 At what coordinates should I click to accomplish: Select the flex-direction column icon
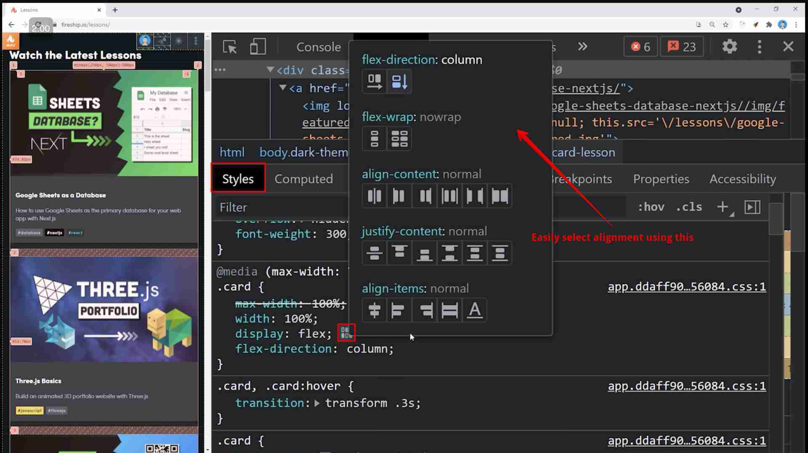pos(399,82)
